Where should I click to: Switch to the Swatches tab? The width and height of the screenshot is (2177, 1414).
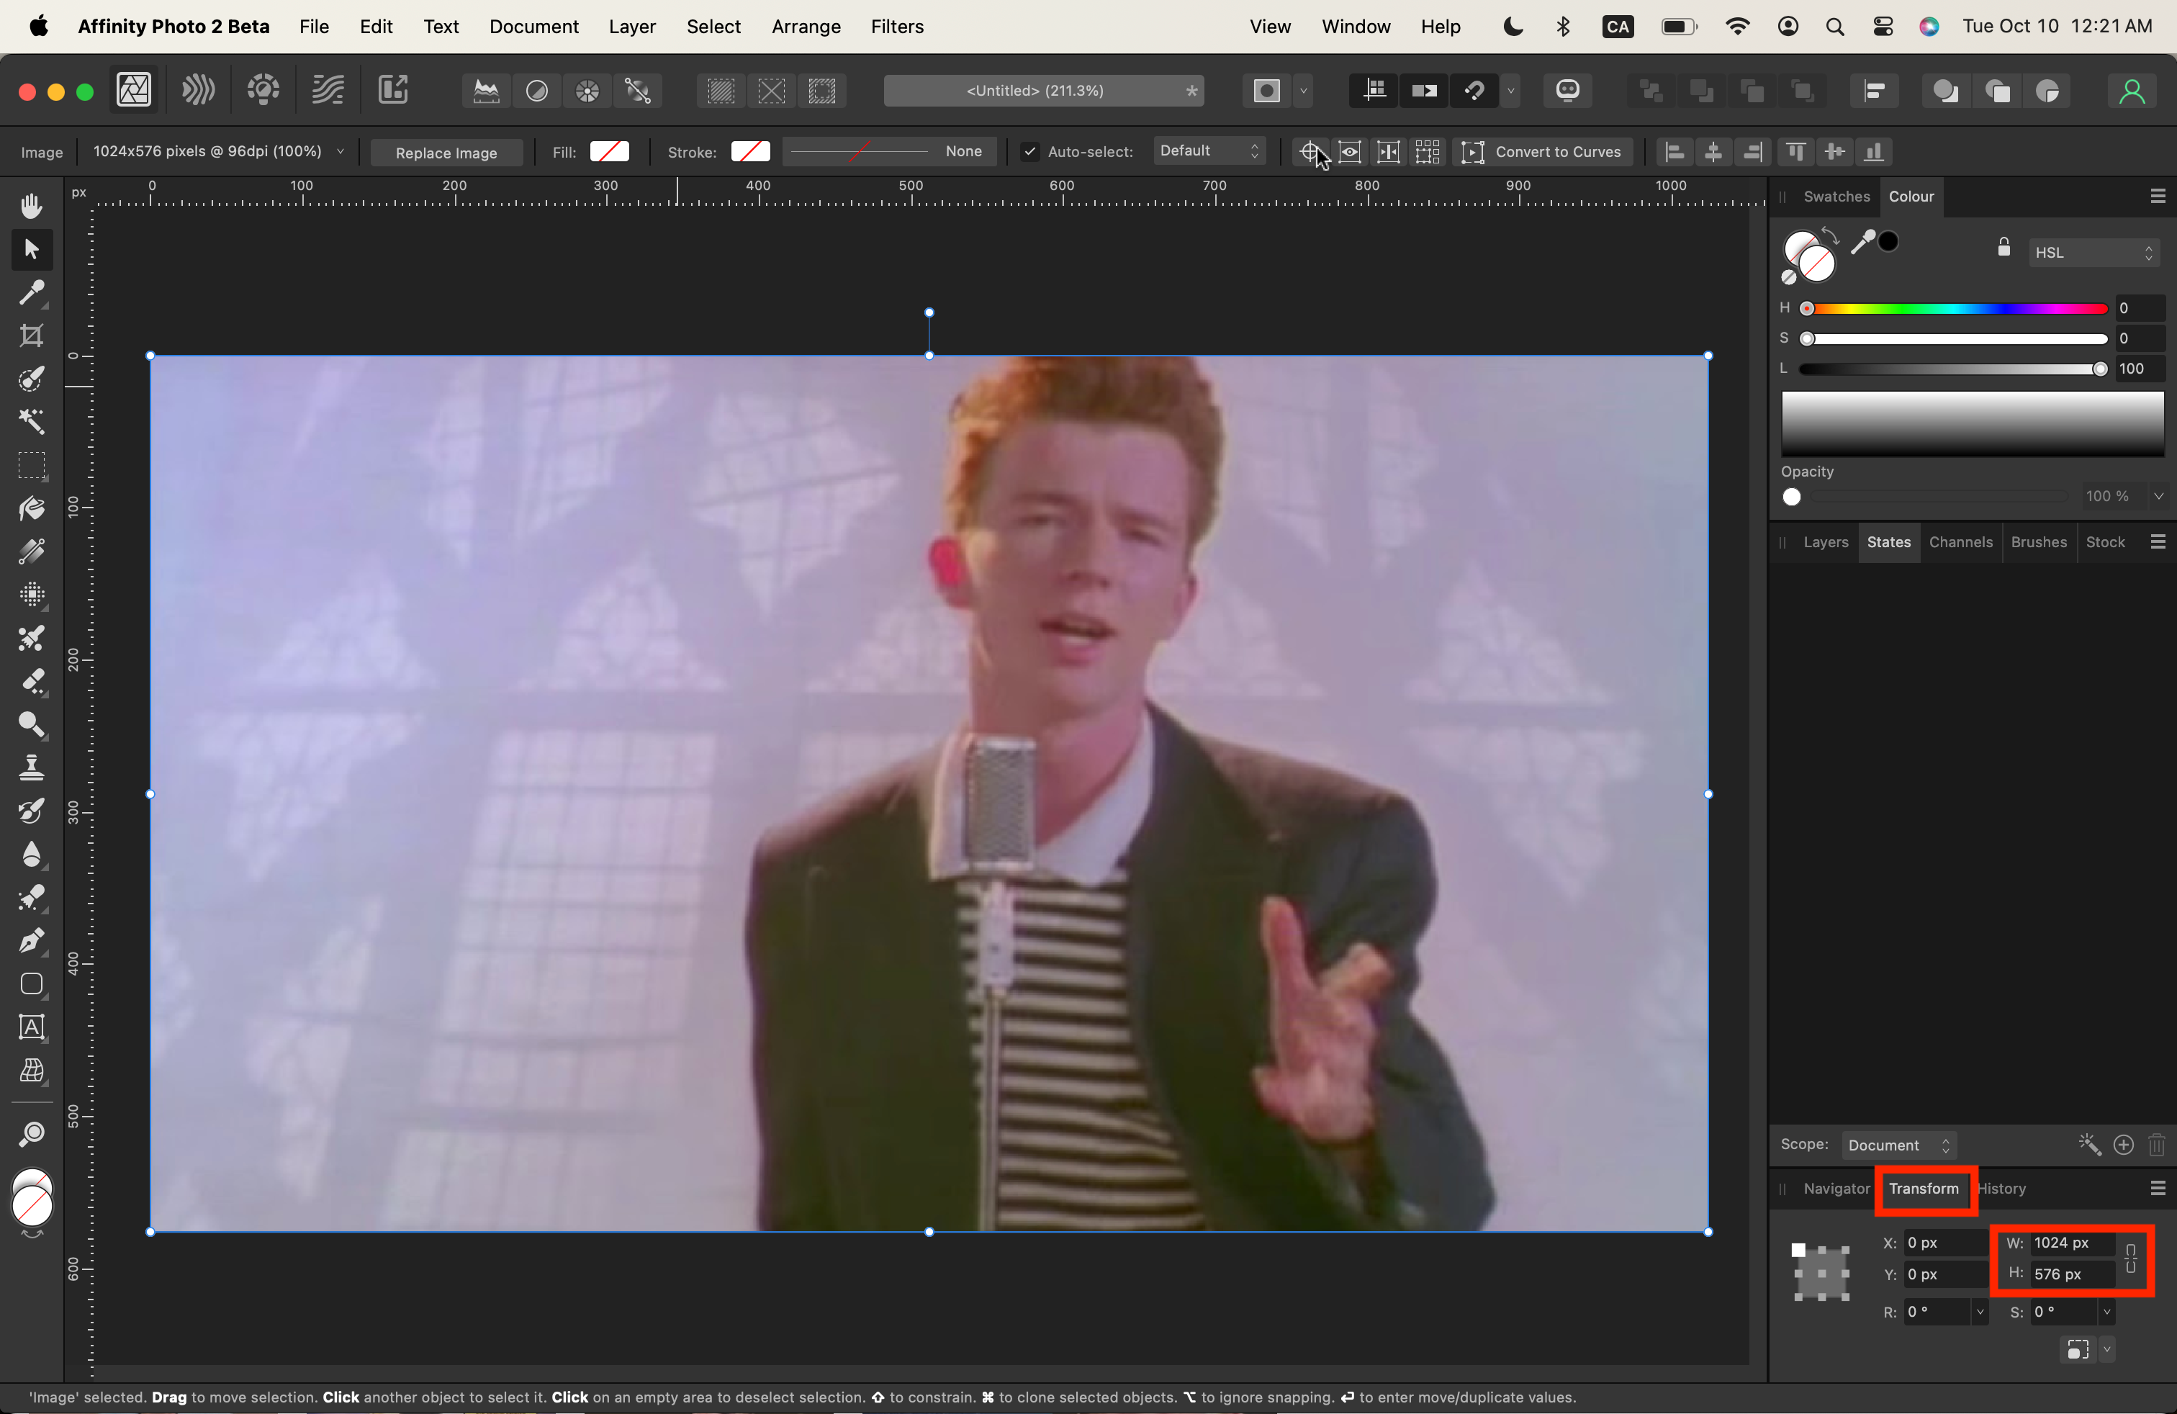[1836, 197]
